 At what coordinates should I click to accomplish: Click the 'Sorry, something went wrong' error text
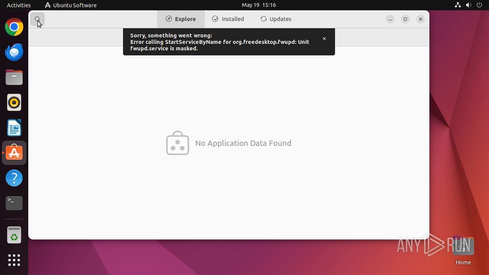[171, 36]
